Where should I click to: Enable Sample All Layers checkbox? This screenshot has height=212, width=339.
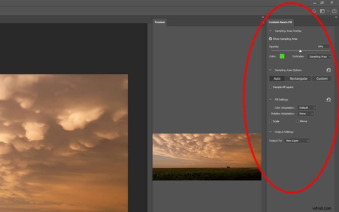tap(270, 87)
